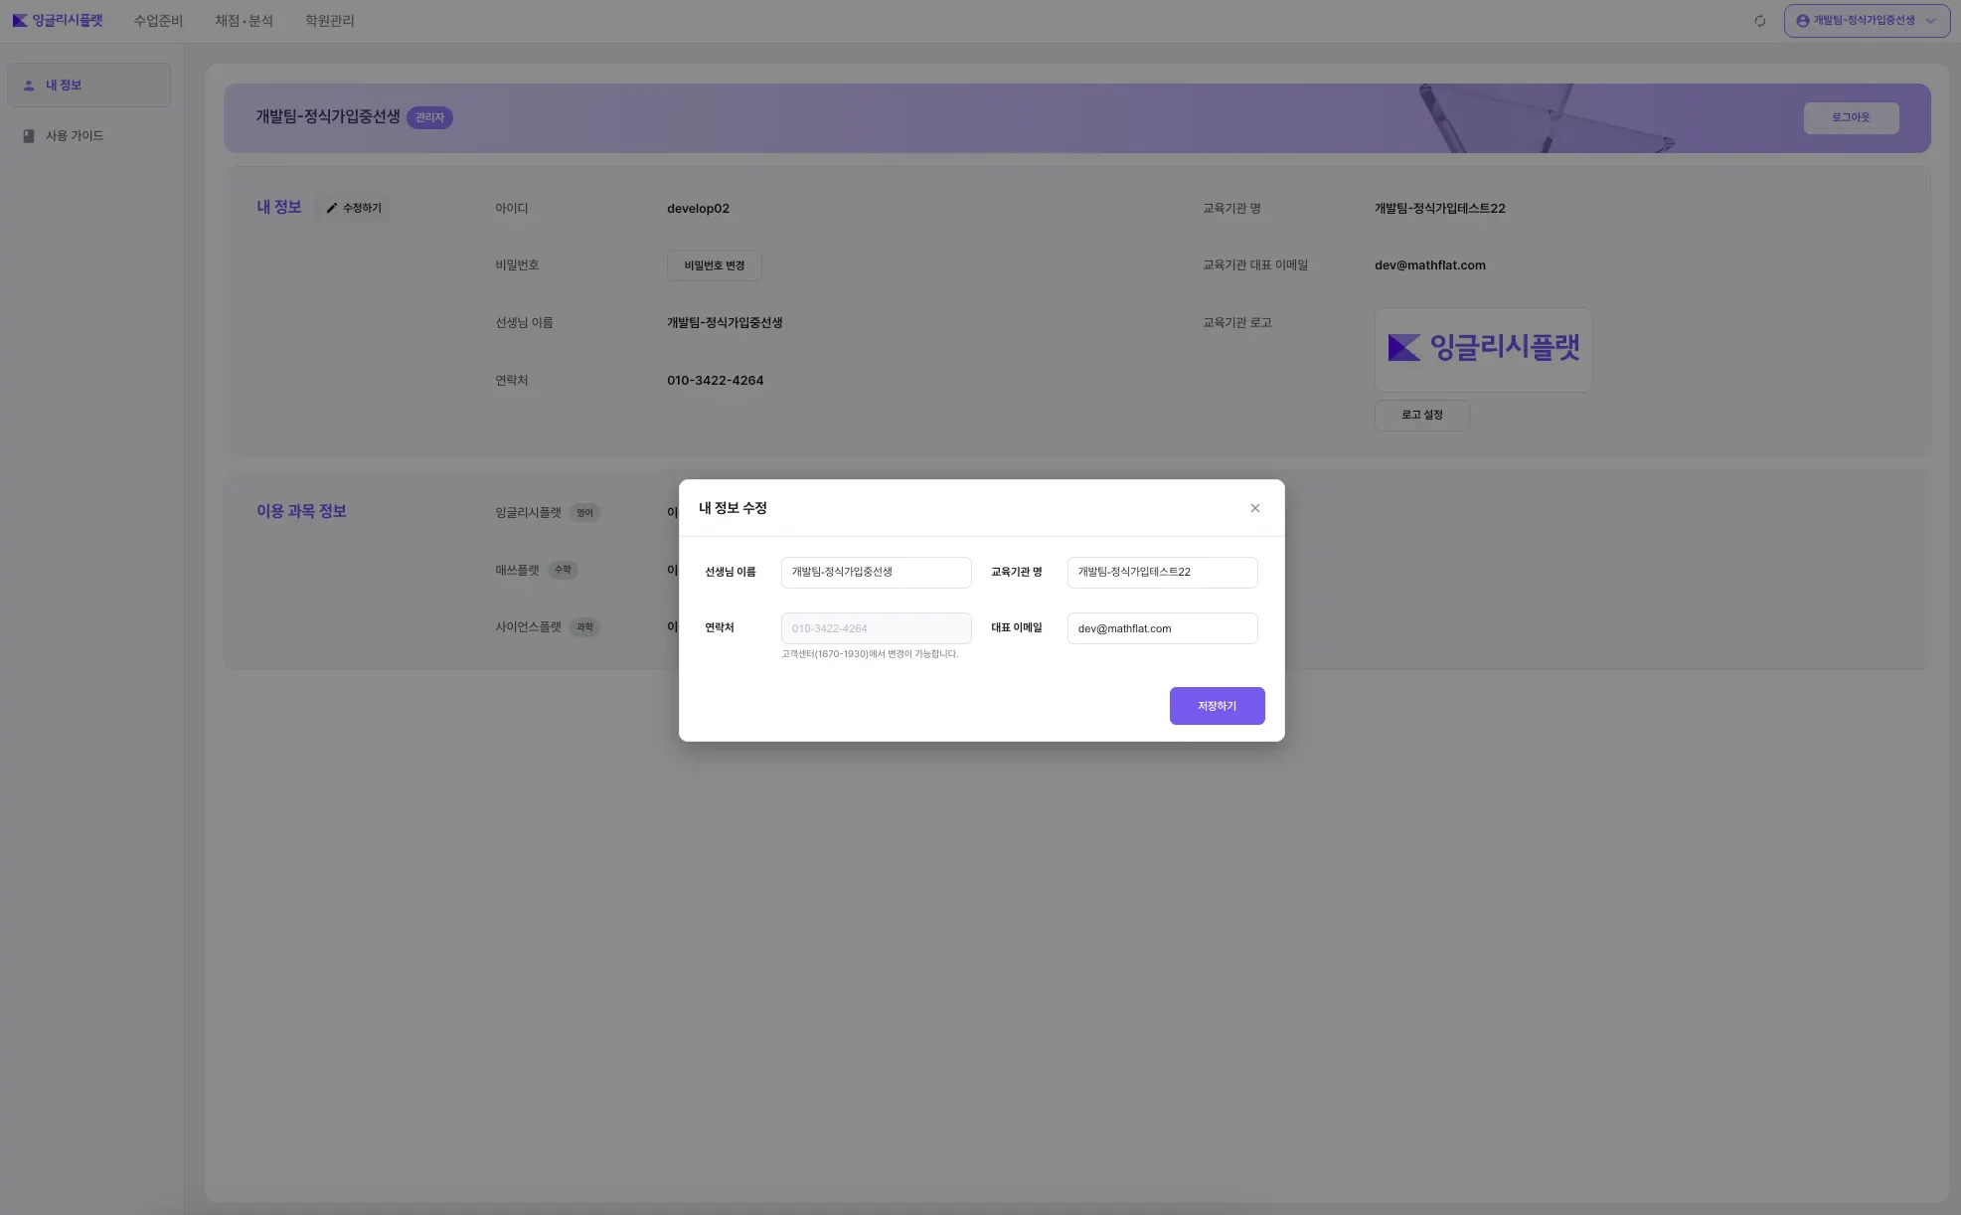
Task: Click the book icon for 사용 가이드
Action: tap(29, 136)
